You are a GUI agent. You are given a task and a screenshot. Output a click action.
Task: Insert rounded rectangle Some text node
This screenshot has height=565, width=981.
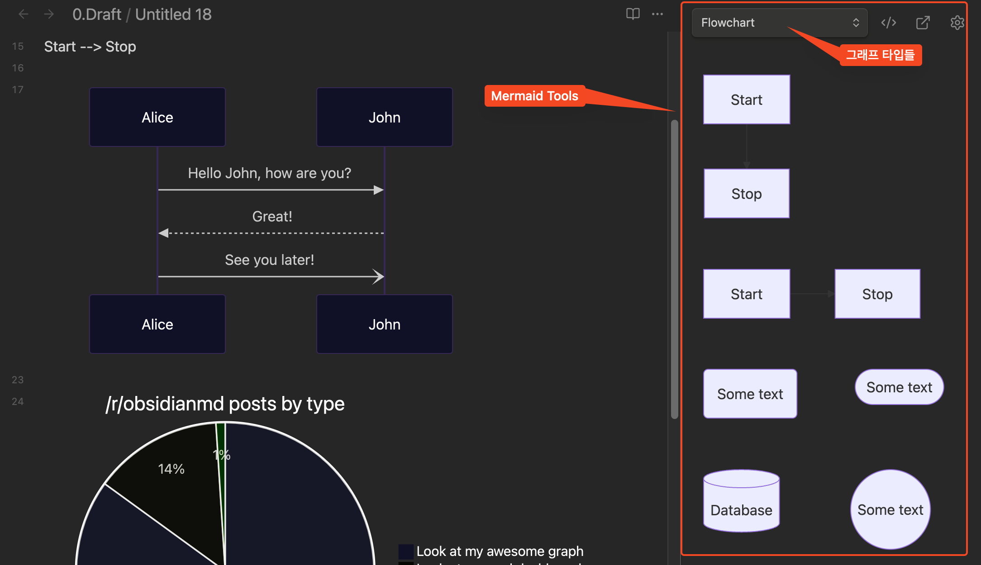(x=750, y=394)
